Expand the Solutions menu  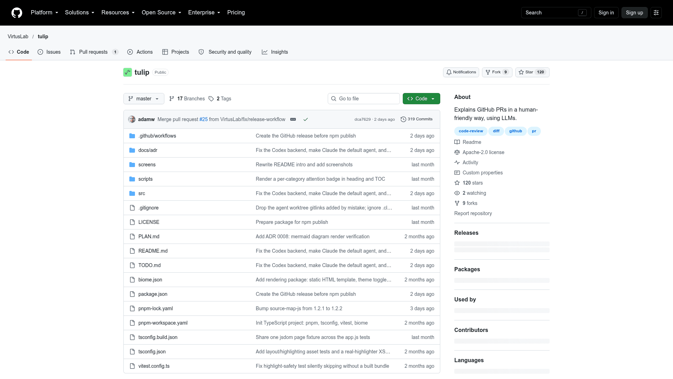[x=80, y=13]
